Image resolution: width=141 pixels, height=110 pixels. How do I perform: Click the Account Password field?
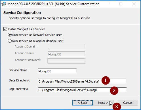(66, 61)
